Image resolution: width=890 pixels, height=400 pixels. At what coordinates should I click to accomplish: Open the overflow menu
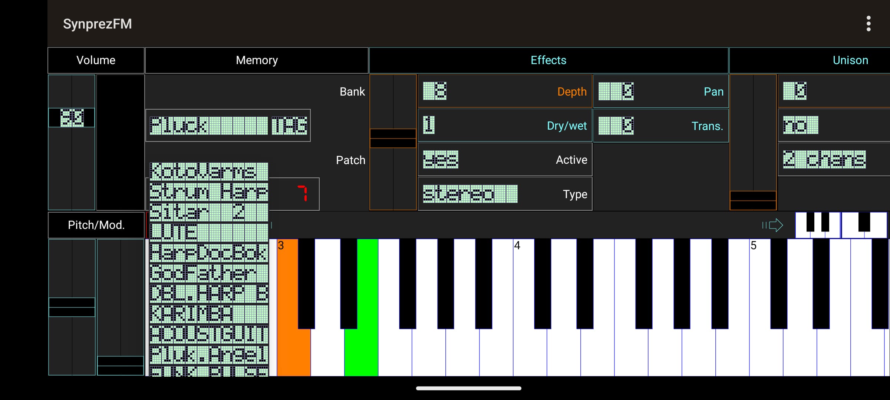pyautogui.click(x=870, y=23)
